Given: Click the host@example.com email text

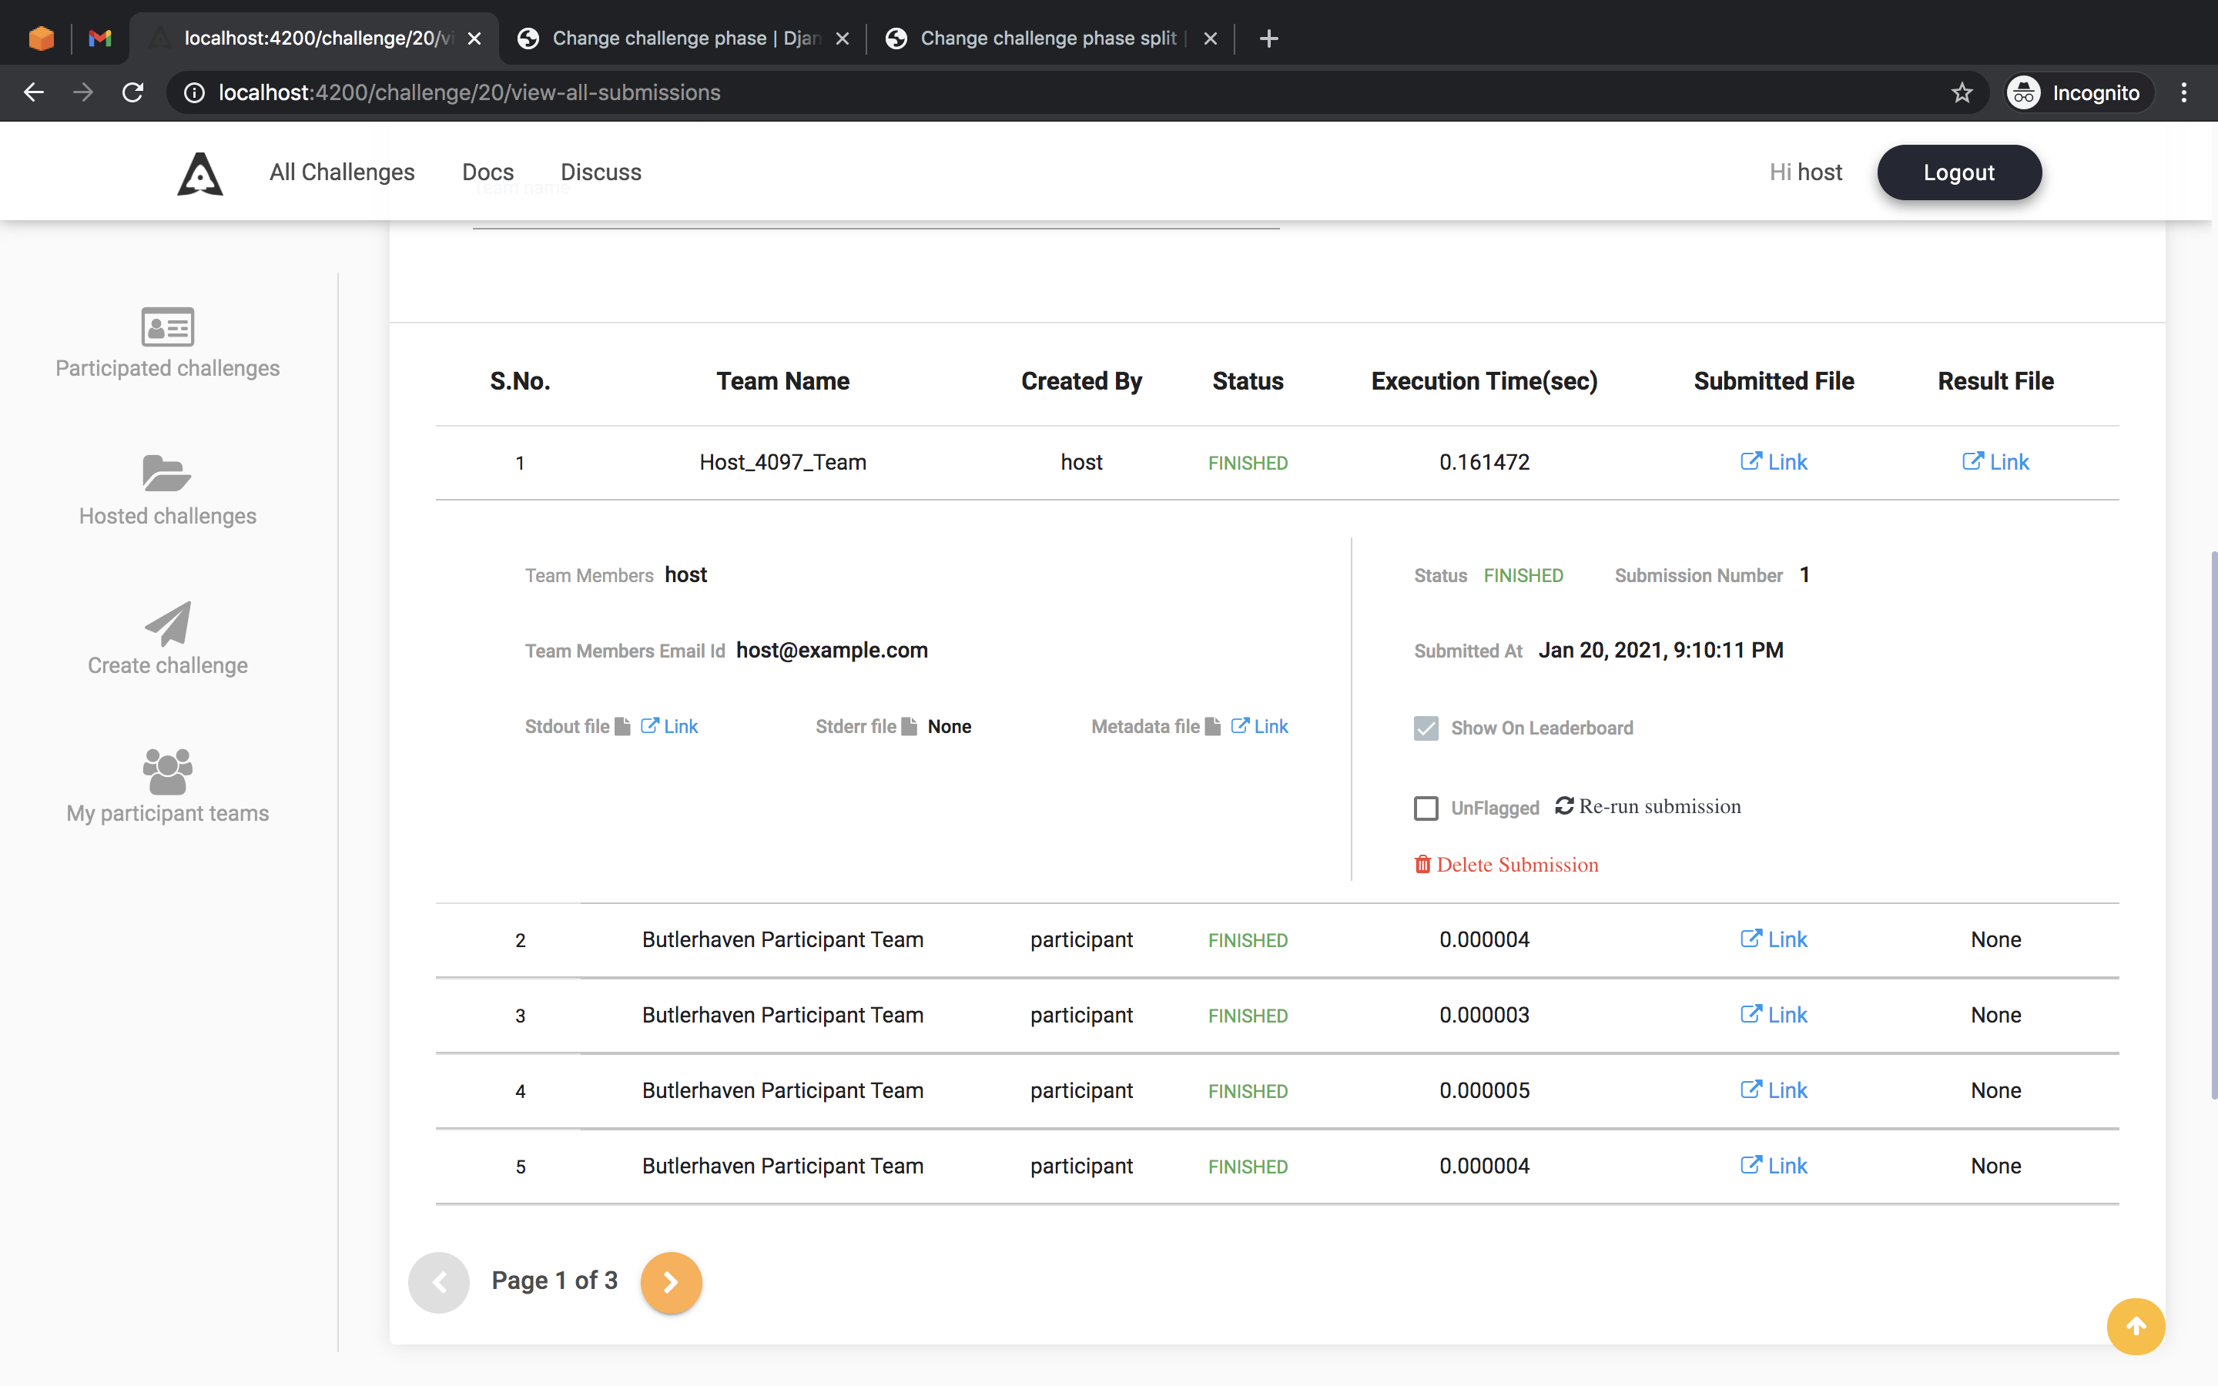Looking at the screenshot, I should coord(831,650).
